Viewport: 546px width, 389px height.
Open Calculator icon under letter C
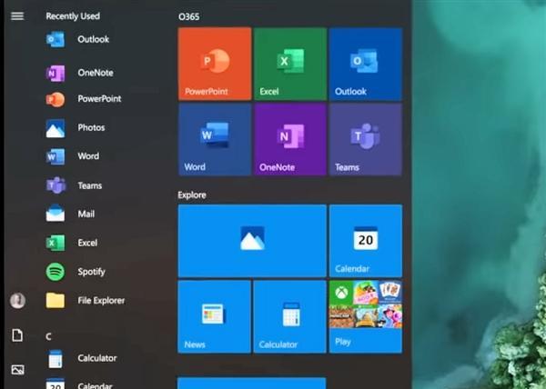(x=56, y=359)
